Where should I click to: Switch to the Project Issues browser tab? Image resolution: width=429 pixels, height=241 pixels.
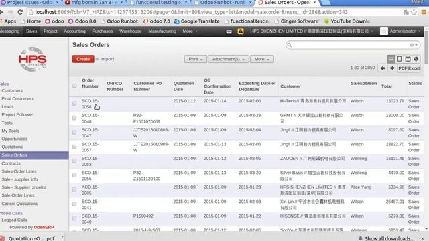pos(29,3)
